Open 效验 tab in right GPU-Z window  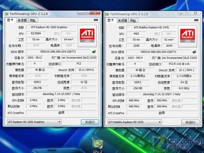(133, 21)
